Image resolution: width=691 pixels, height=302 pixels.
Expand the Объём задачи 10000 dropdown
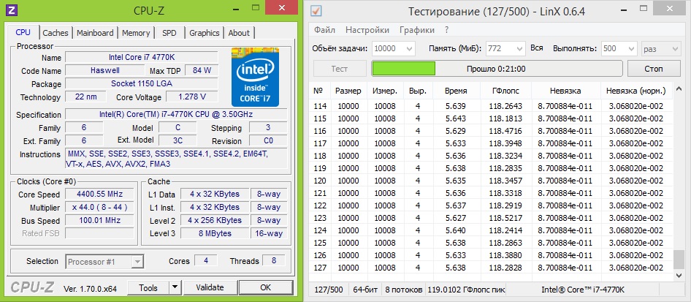pyautogui.click(x=394, y=48)
